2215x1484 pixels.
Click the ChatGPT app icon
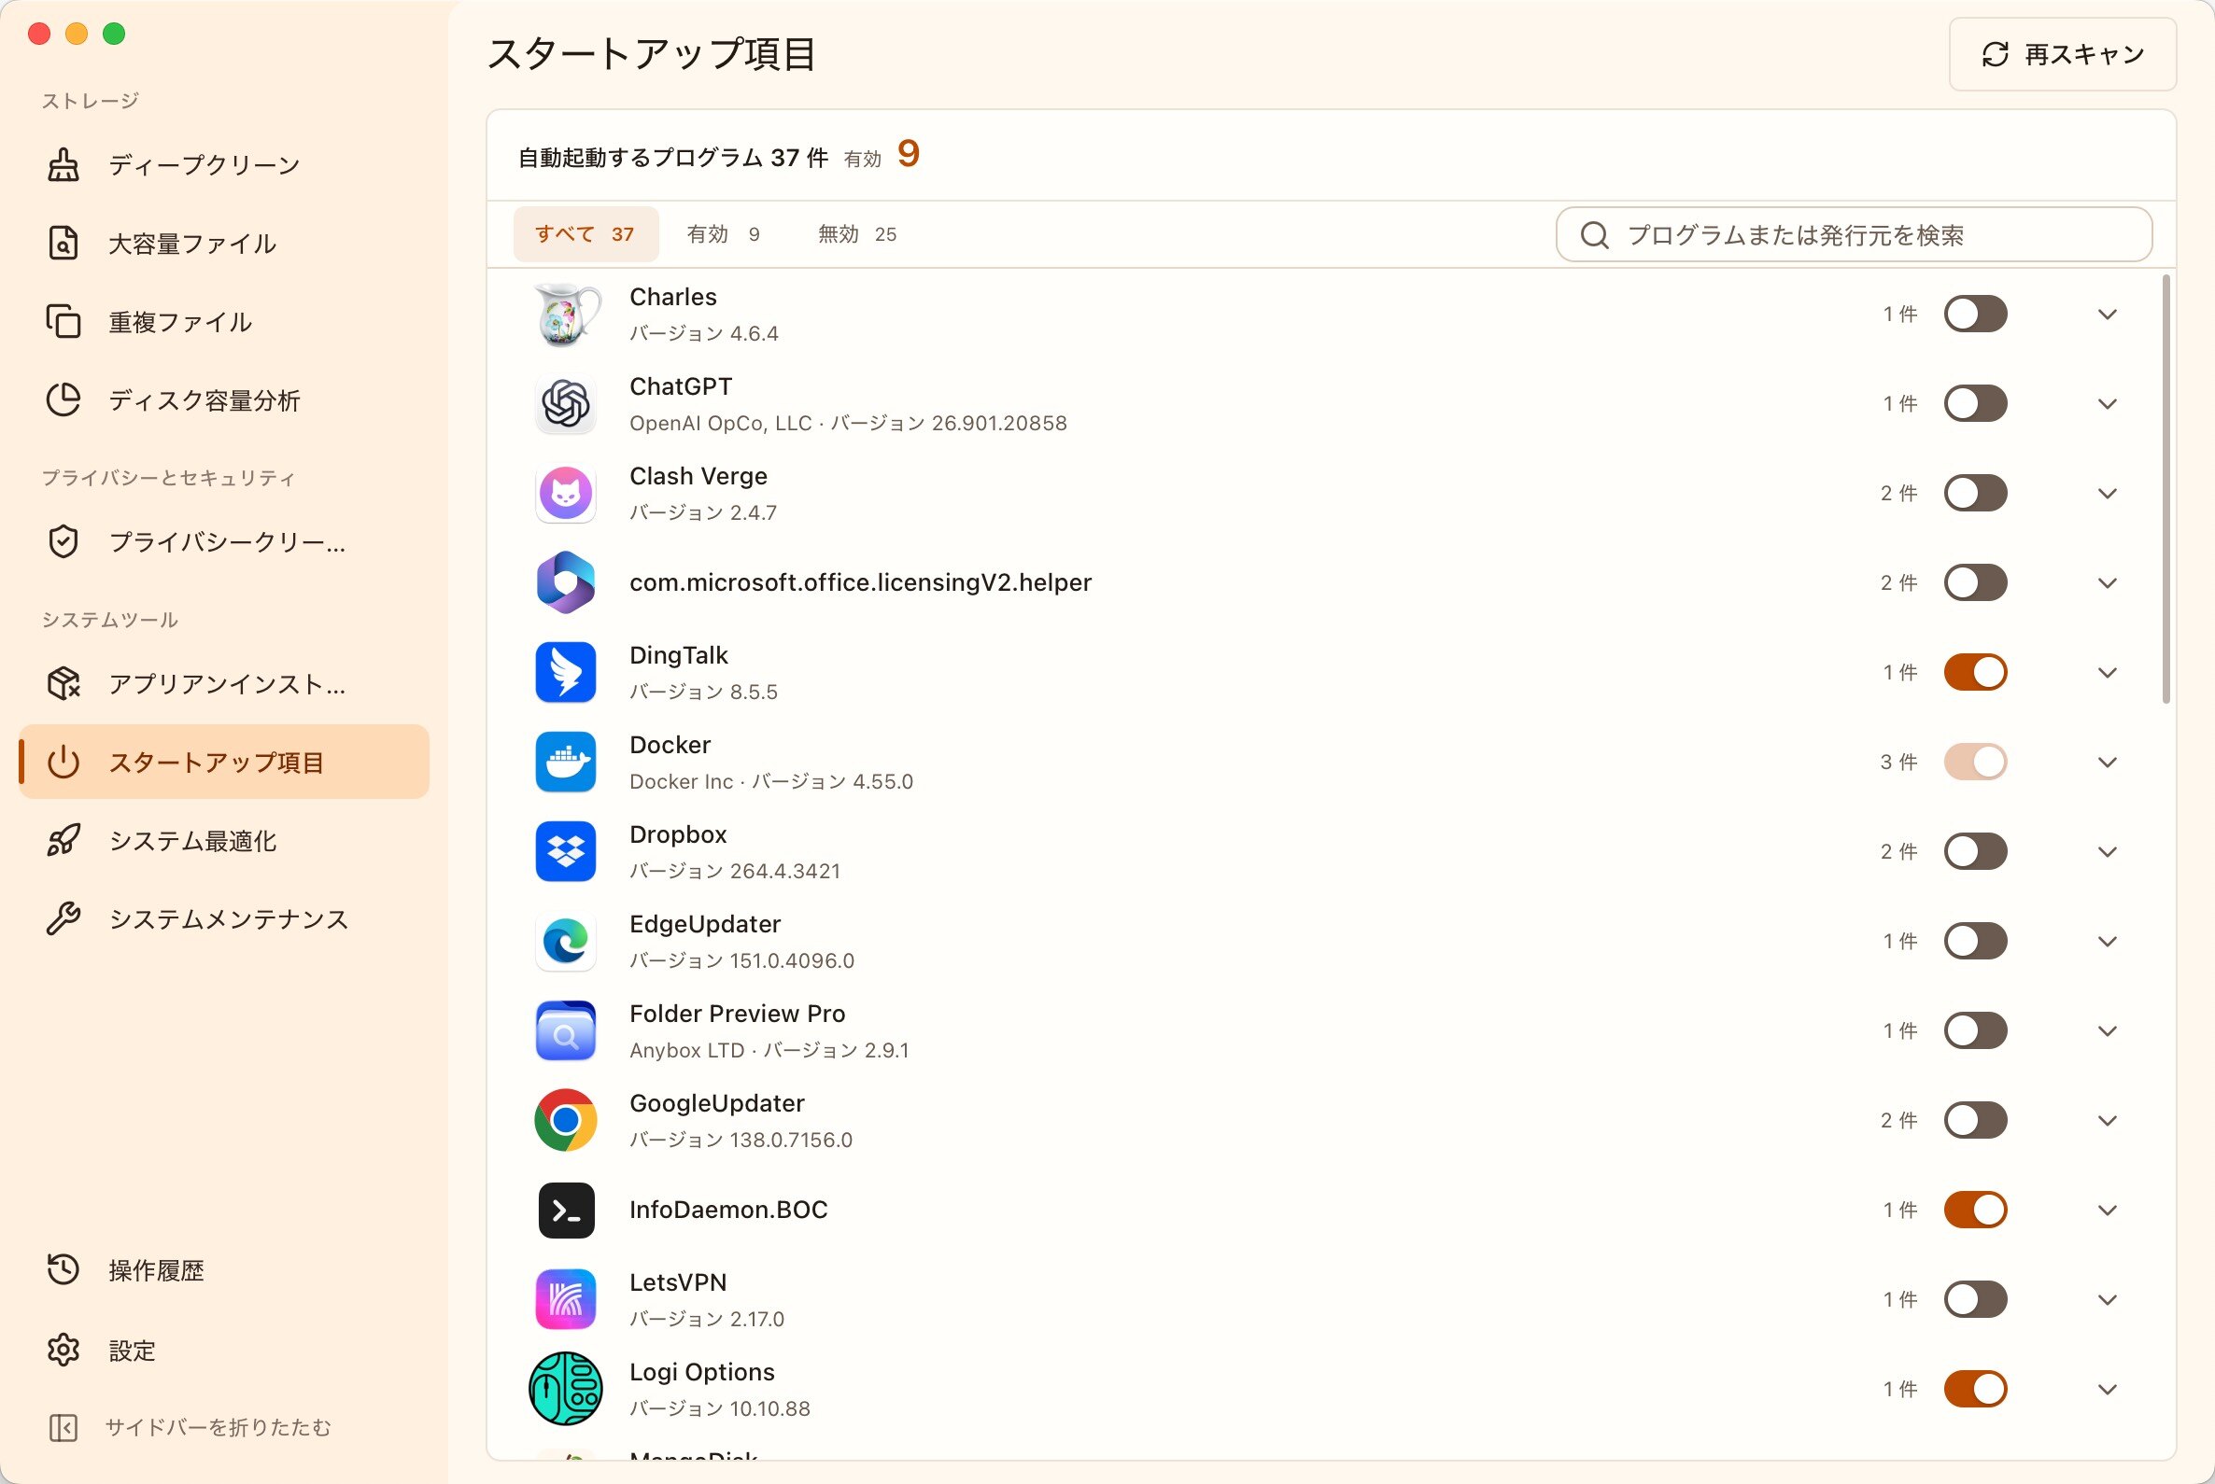pyautogui.click(x=565, y=404)
